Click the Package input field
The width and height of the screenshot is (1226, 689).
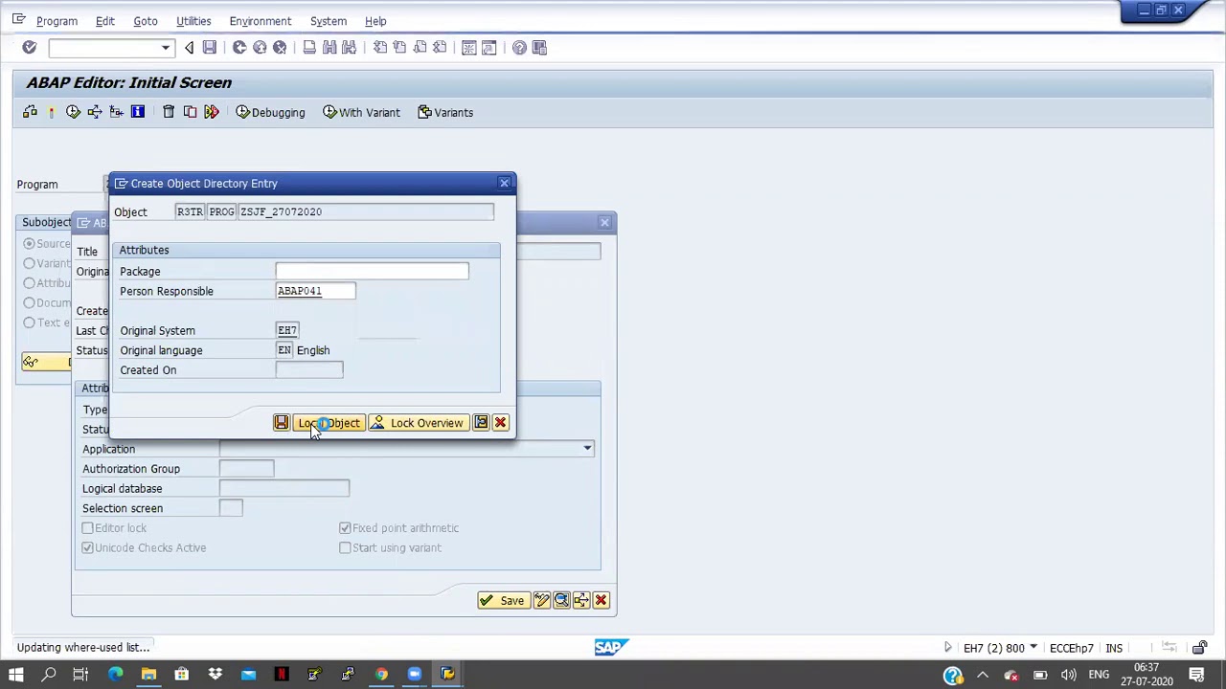[x=372, y=272]
